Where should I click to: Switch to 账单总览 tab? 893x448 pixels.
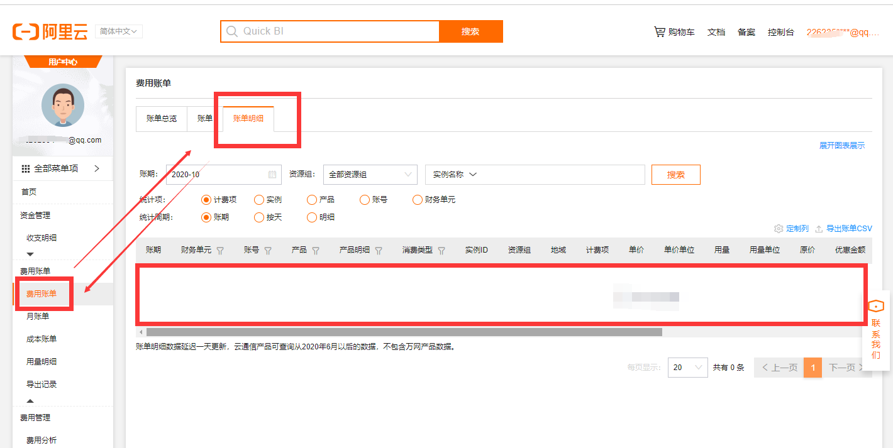coord(162,119)
